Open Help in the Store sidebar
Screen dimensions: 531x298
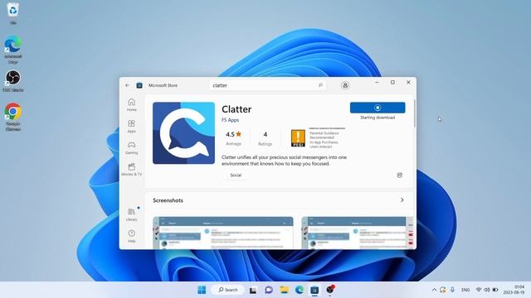(132, 236)
